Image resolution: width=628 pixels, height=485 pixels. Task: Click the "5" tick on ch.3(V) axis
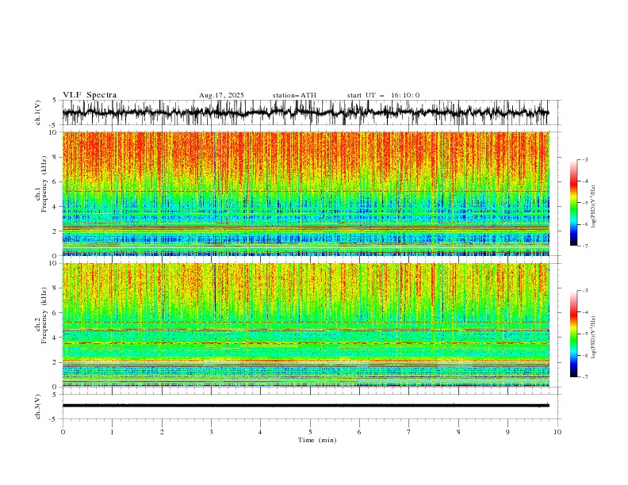pos(55,394)
